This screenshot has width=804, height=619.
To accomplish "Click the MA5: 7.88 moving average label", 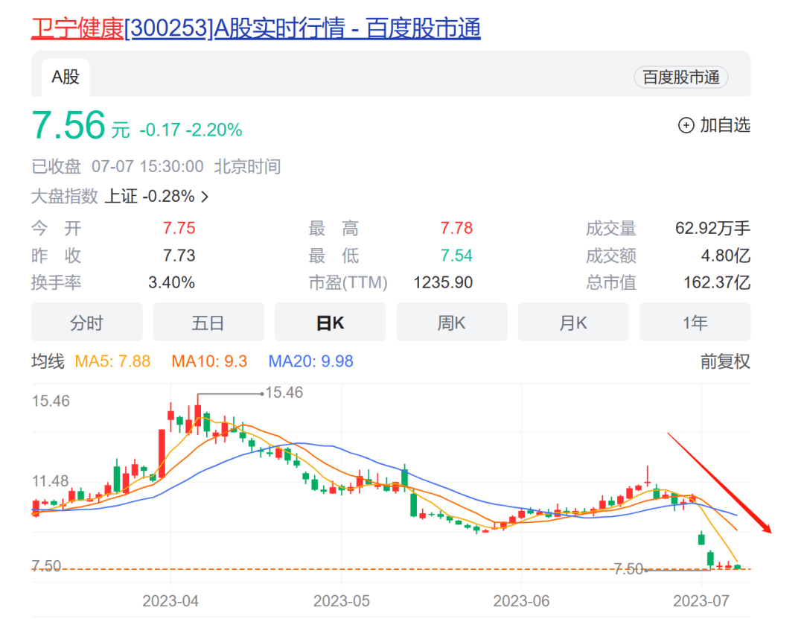I will pos(112,362).
